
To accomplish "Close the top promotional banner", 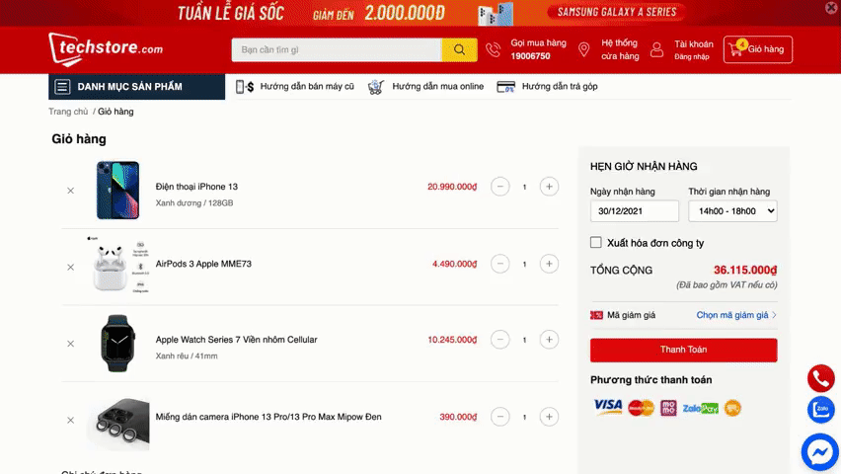I will tap(831, 7).
